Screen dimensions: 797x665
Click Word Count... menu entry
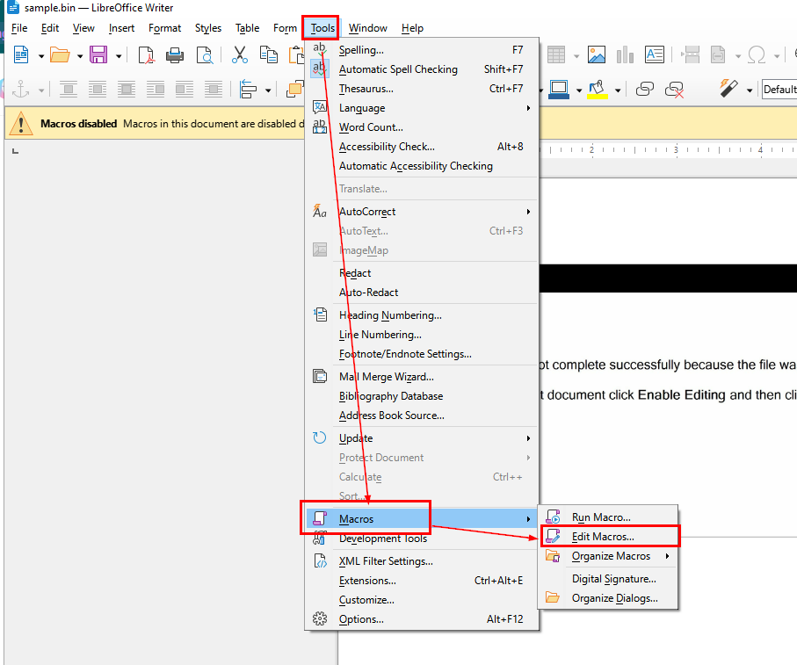(371, 127)
